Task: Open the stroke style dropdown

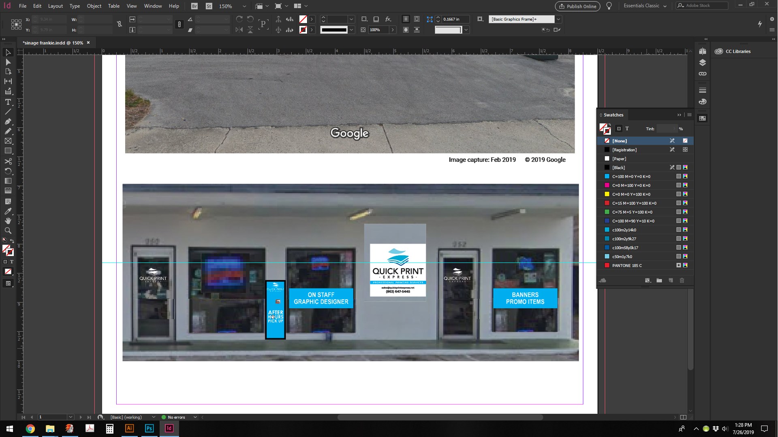Action: coord(351,30)
